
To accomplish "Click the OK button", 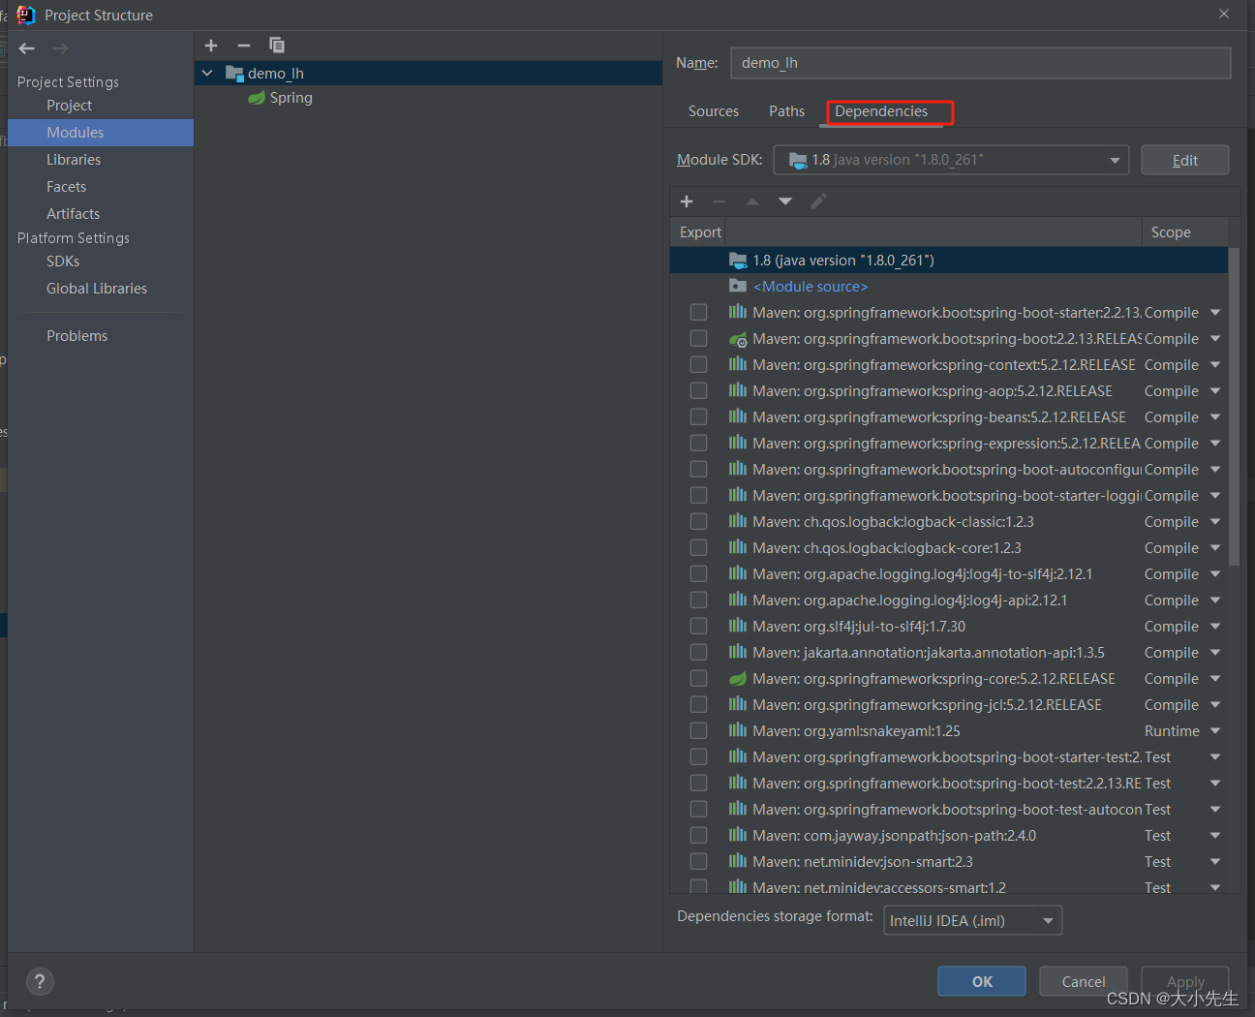I will pos(982,981).
